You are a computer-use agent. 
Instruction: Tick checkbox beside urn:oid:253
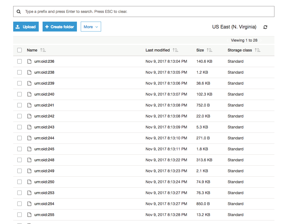coord(20,193)
